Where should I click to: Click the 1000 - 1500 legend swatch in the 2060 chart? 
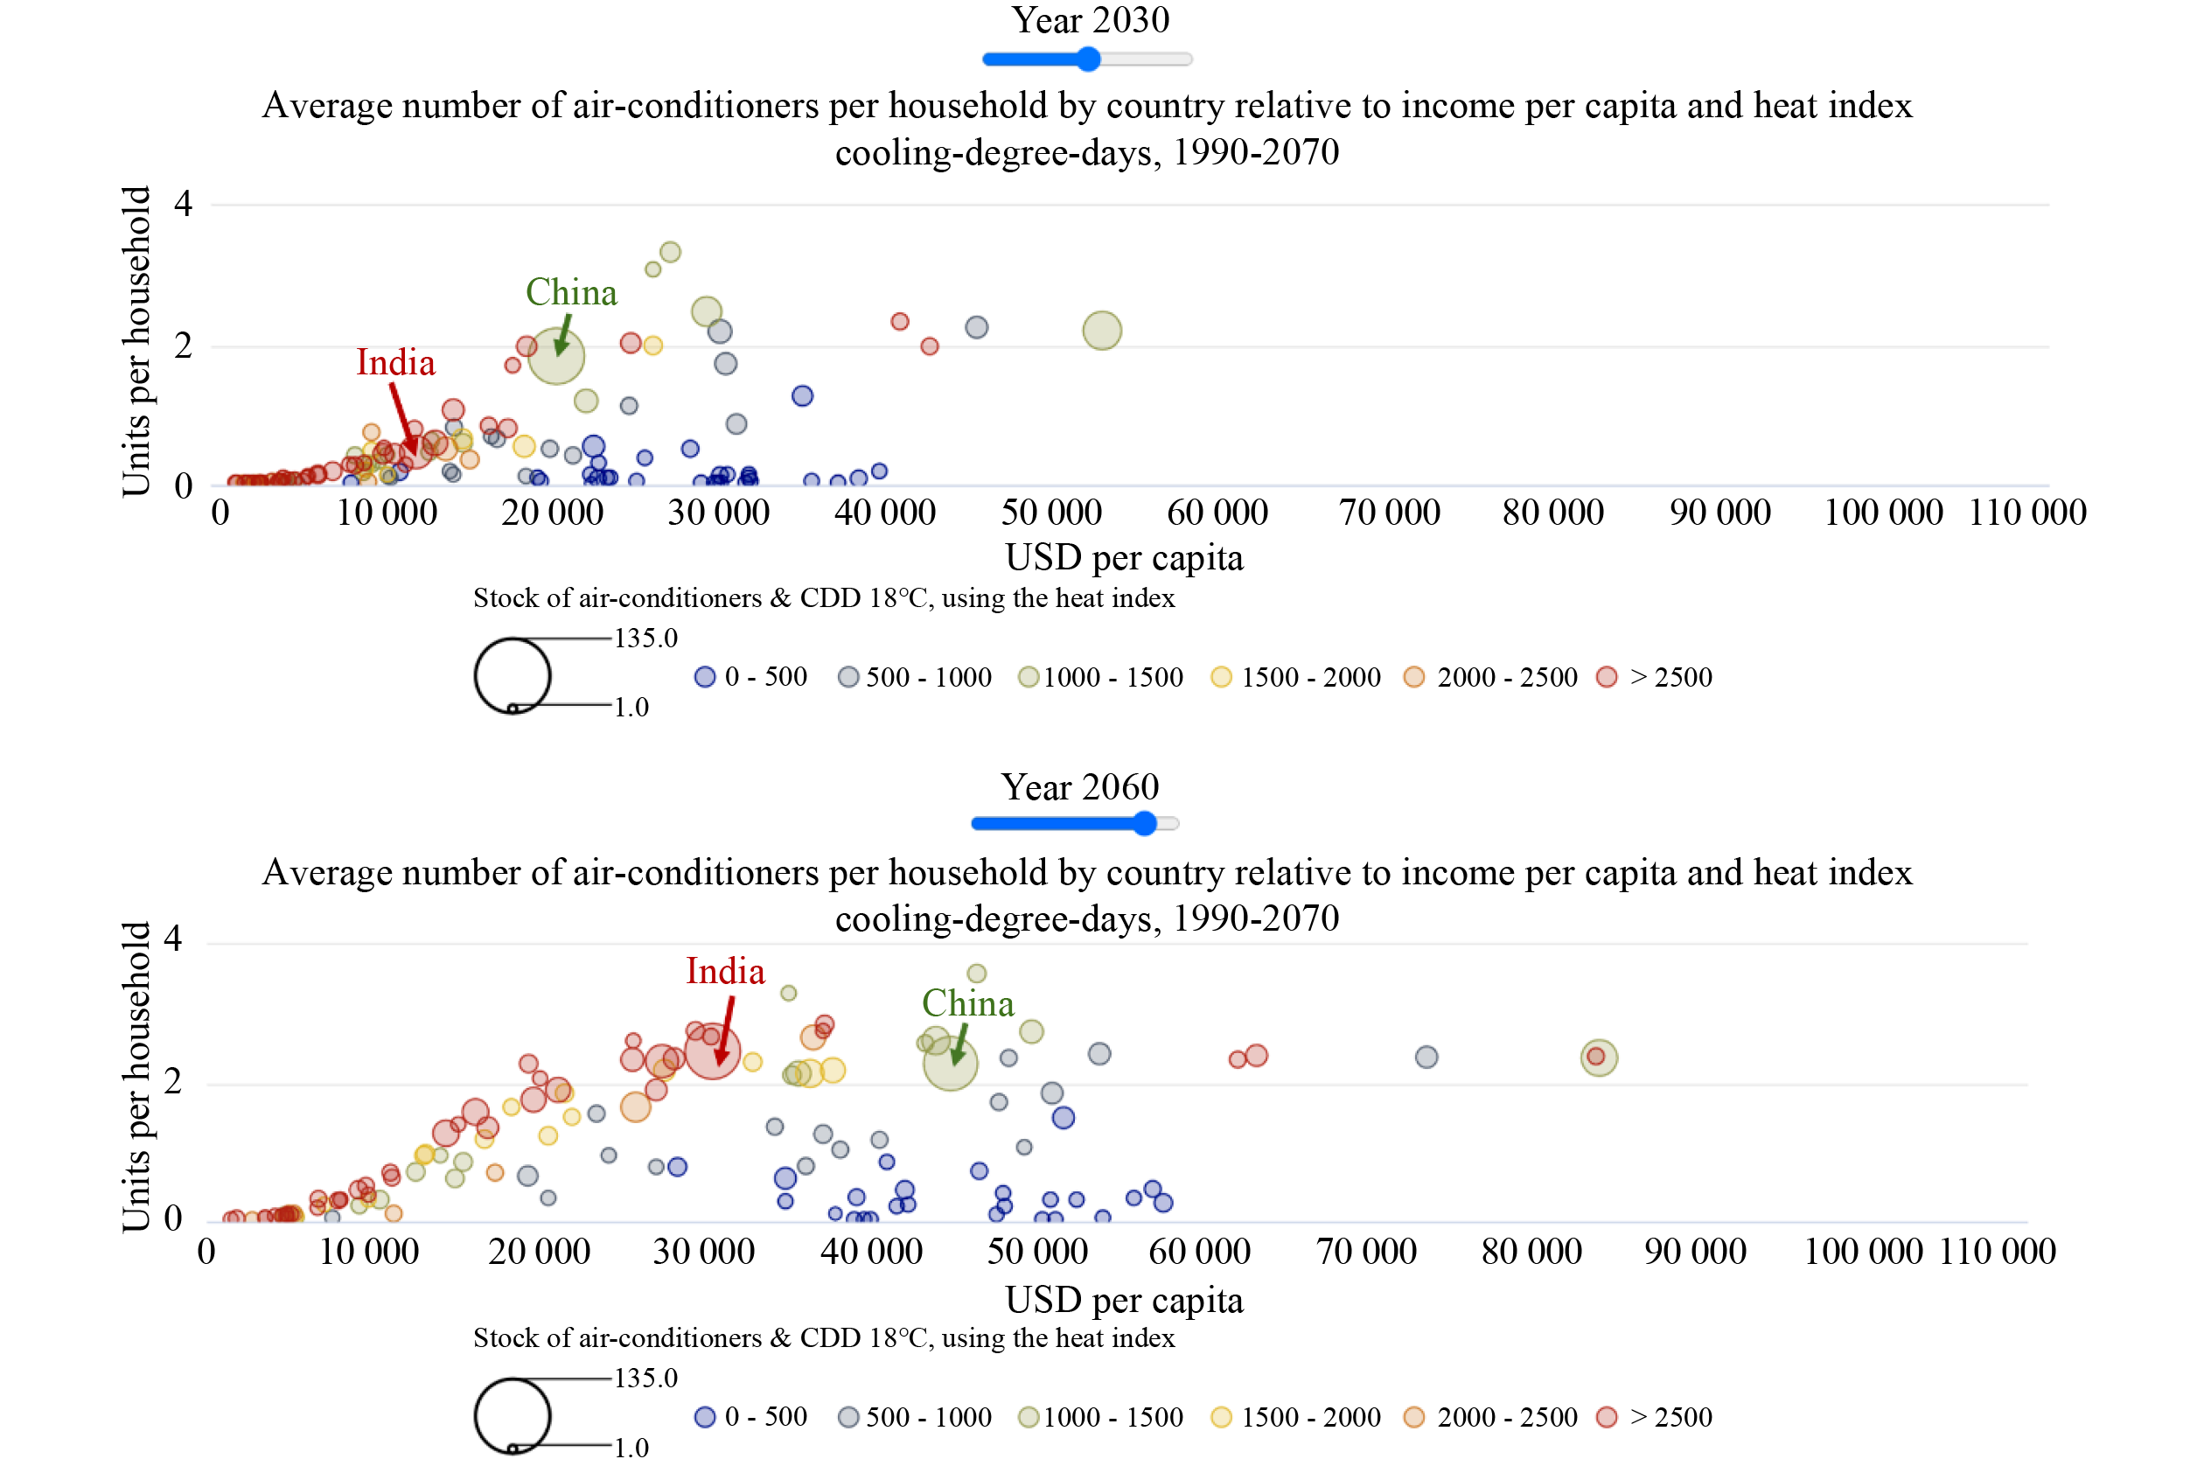coord(1029,1417)
